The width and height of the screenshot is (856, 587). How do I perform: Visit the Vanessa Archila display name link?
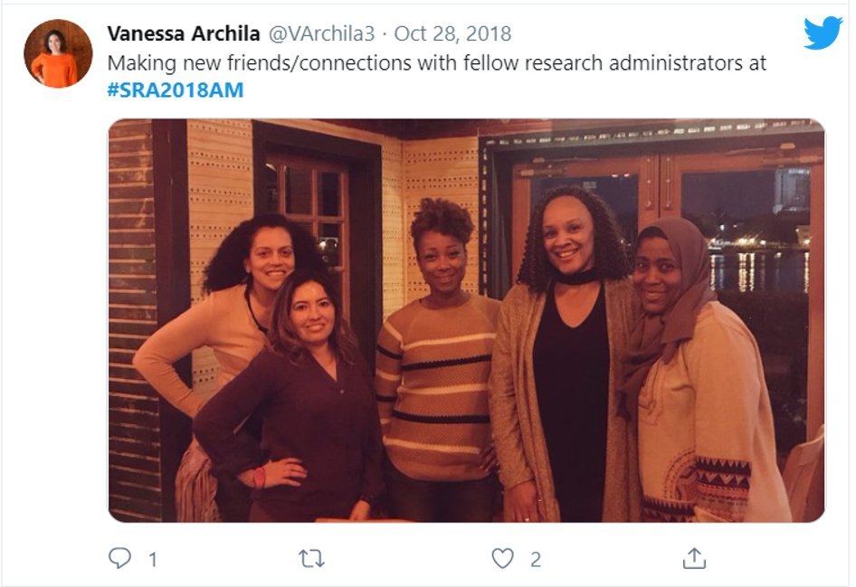point(184,33)
